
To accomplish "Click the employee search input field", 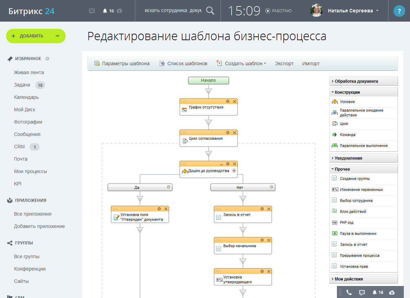I will 173,11.
